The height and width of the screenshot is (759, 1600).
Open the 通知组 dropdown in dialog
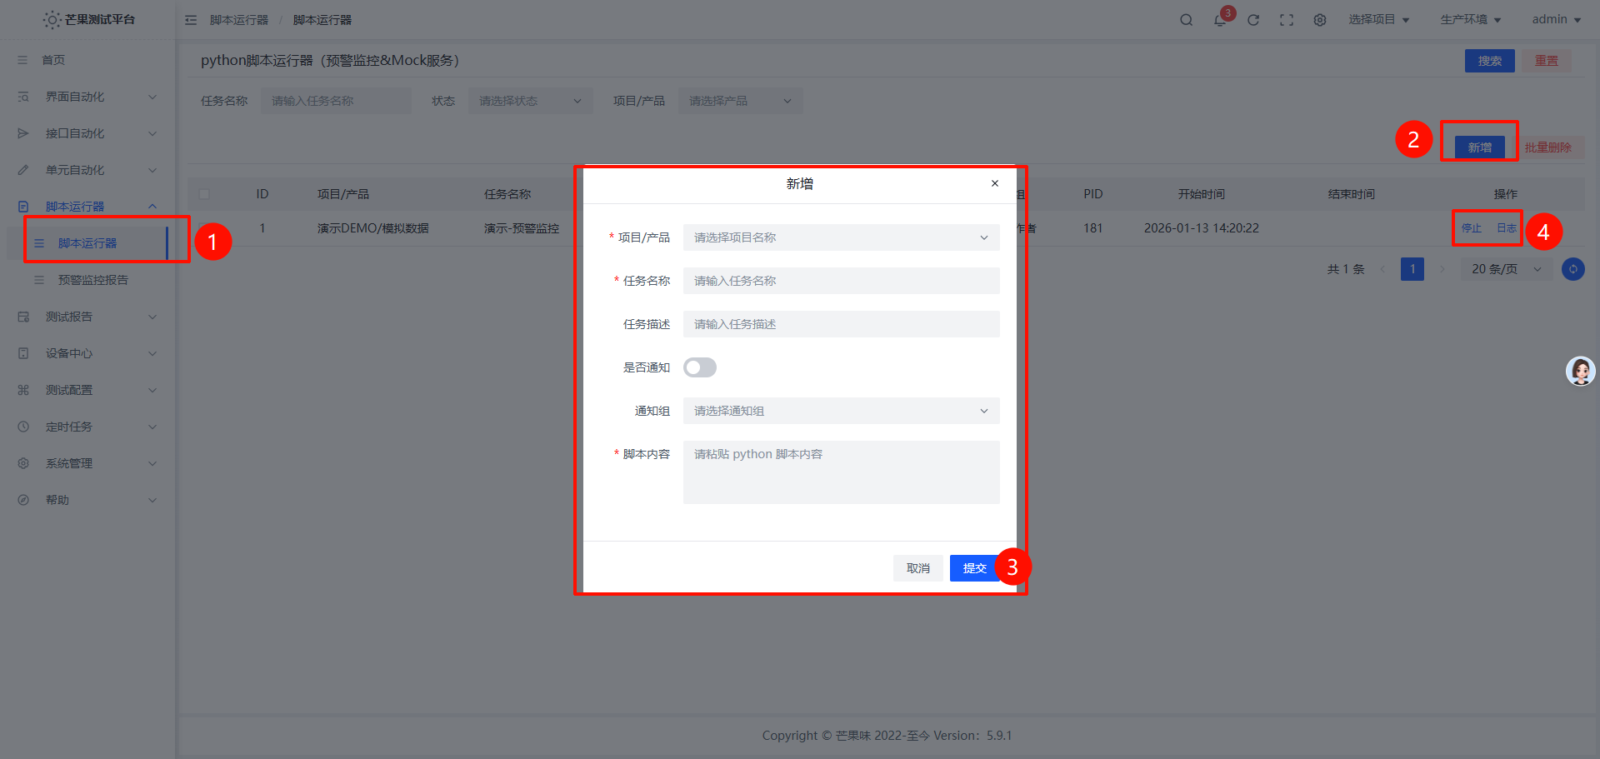pyautogui.click(x=841, y=411)
